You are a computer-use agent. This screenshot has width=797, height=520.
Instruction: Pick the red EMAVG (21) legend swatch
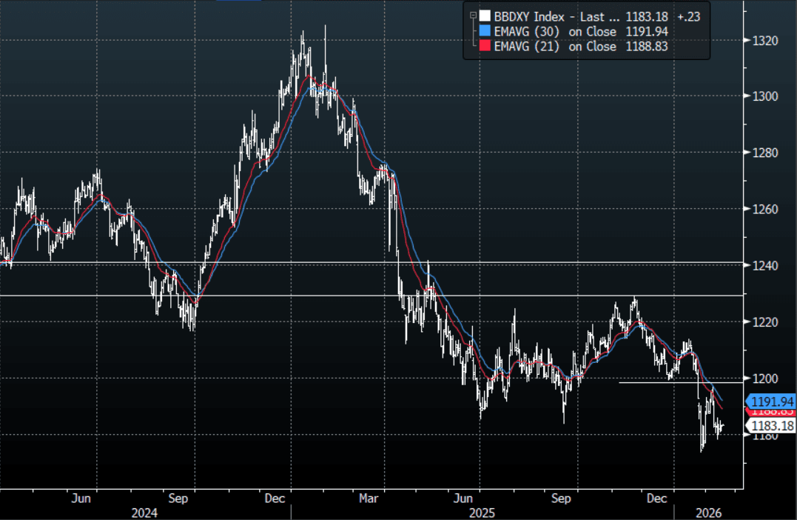tap(484, 47)
